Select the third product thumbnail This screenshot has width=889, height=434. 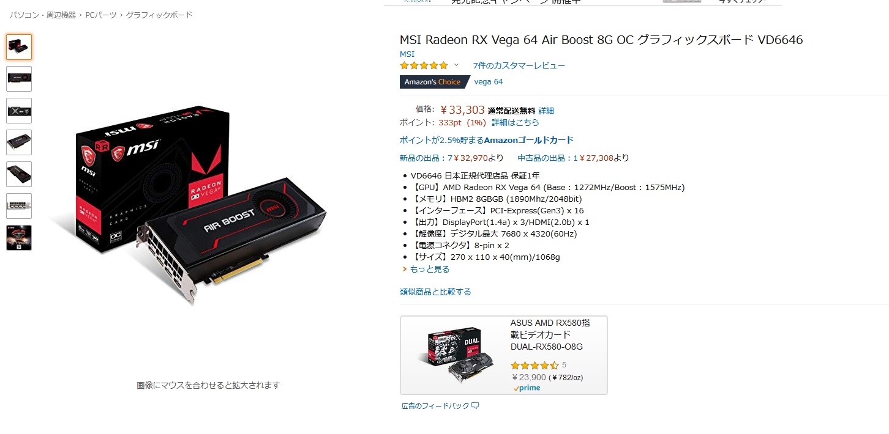[x=19, y=111]
